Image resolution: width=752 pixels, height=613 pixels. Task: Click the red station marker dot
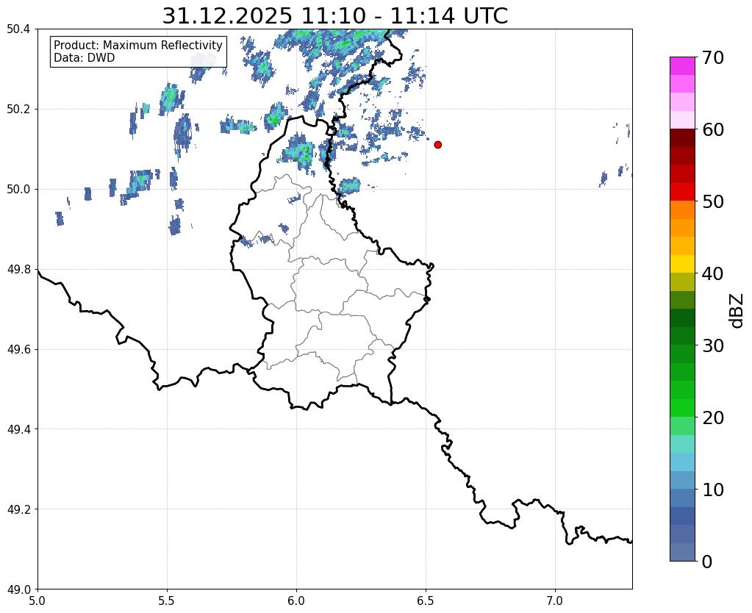437,145
